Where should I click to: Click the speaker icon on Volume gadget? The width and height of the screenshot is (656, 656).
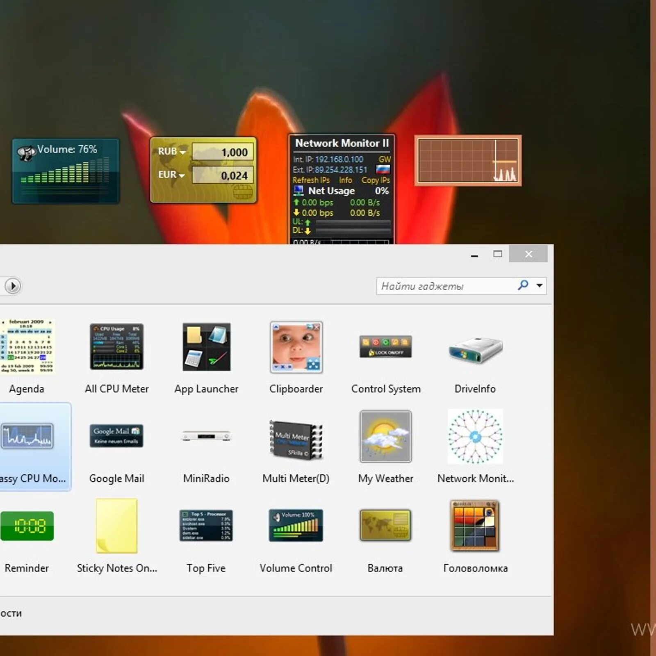pyautogui.click(x=27, y=153)
